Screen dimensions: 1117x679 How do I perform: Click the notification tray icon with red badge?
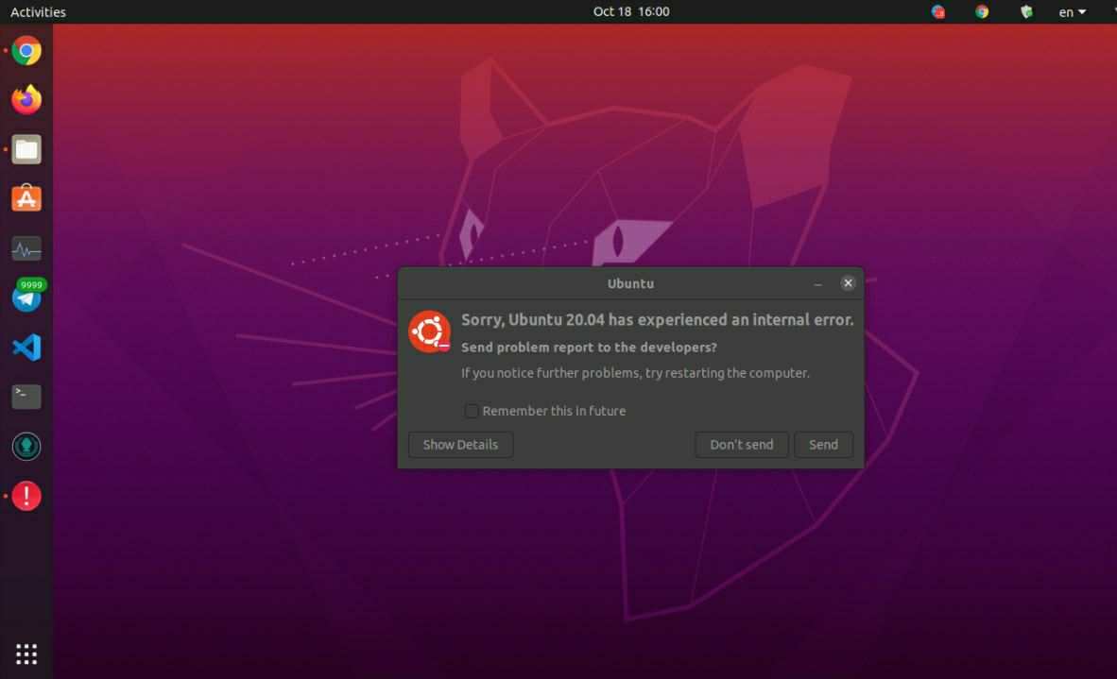(x=938, y=11)
